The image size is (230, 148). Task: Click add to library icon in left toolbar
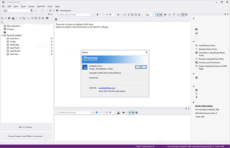click(x=47, y=18)
